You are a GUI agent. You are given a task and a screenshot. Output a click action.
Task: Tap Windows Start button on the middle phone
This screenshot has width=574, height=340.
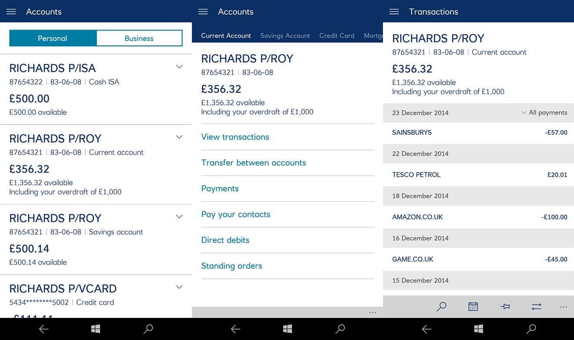coord(288,329)
